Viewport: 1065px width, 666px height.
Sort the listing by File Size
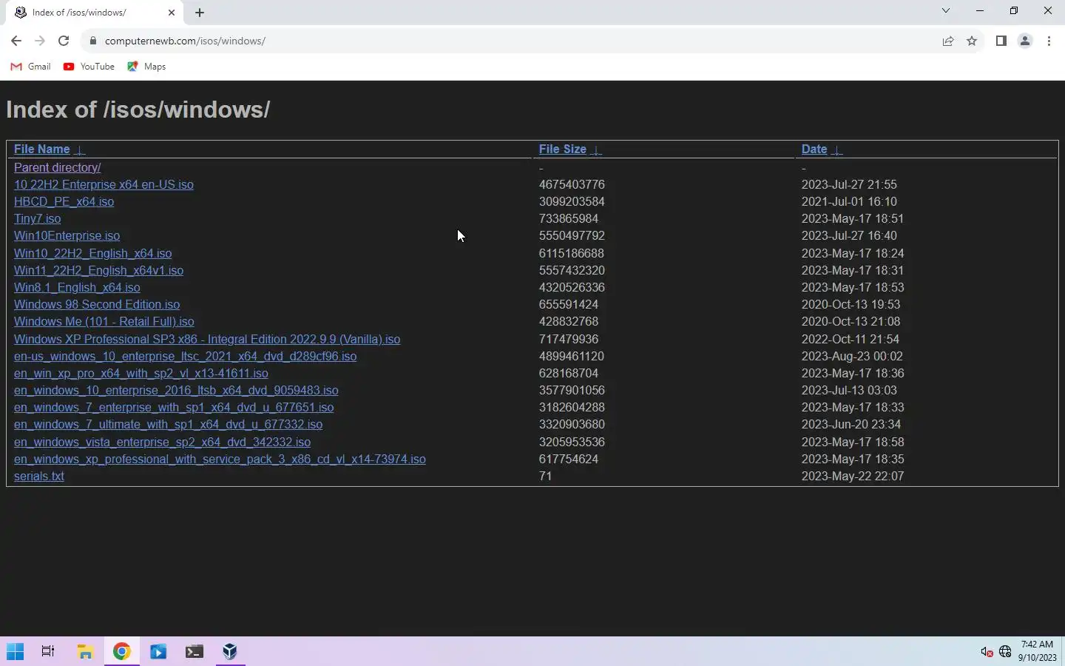point(562,149)
